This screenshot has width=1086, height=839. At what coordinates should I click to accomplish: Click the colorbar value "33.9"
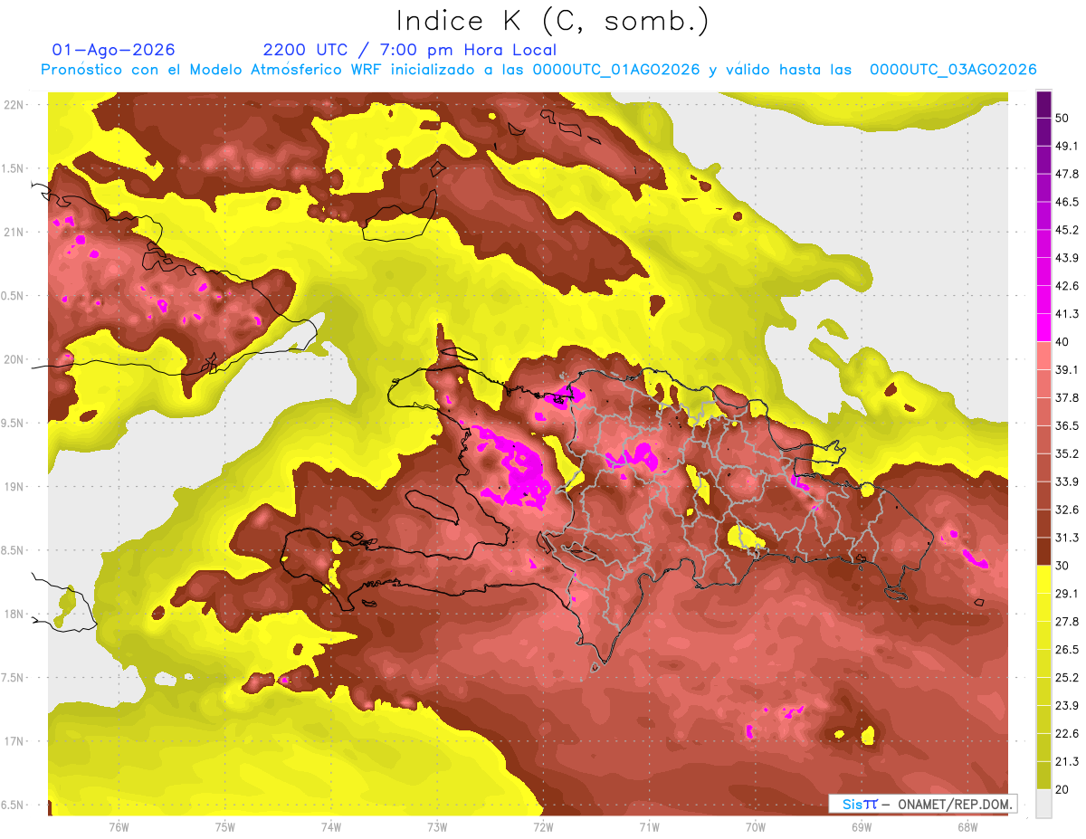coord(1067,481)
